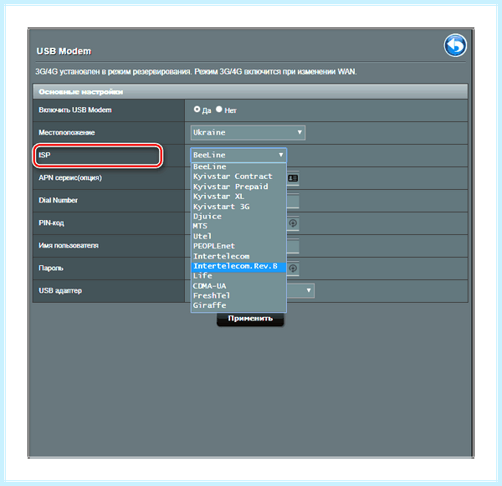Choose Intertelecom.Rev.B from ISP list

pos(238,266)
